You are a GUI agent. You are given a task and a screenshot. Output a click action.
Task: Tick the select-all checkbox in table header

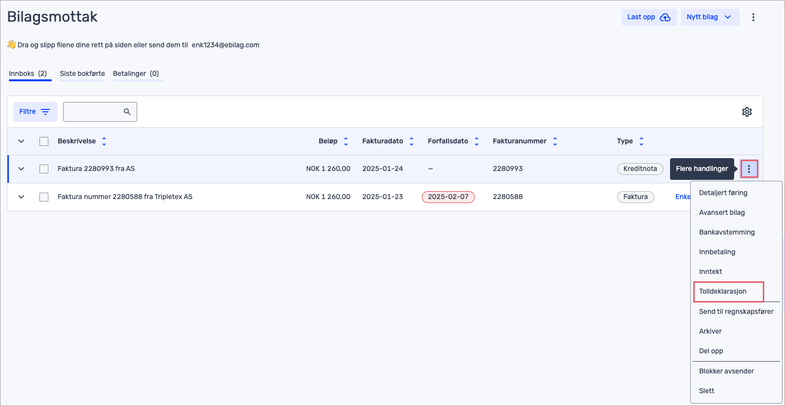tap(44, 141)
